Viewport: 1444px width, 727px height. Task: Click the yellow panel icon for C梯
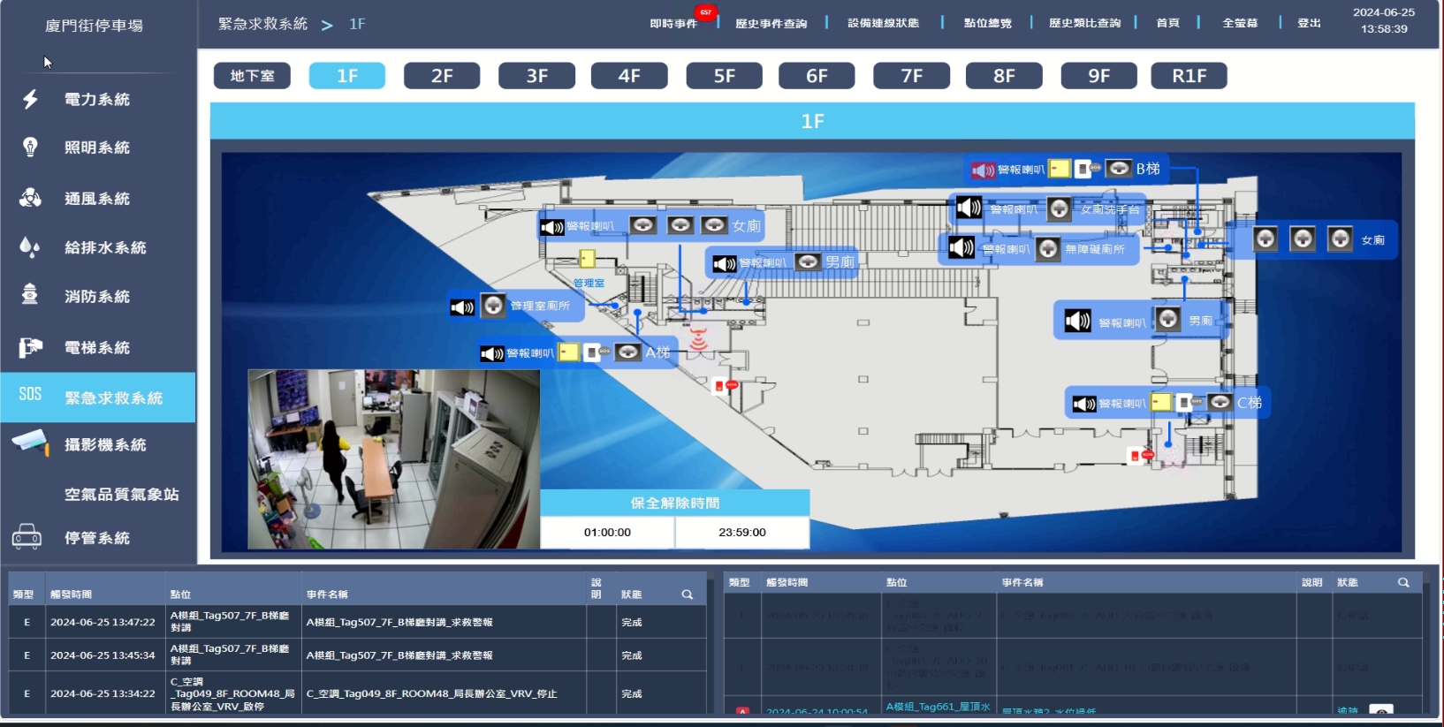tap(1161, 403)
